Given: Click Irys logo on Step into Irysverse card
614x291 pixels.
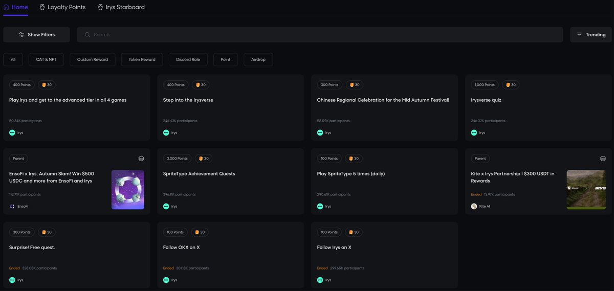Looking at the screenshot, I should tap(166, 132).
